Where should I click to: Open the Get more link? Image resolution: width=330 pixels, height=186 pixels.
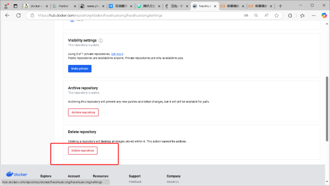tap(117, 54)
